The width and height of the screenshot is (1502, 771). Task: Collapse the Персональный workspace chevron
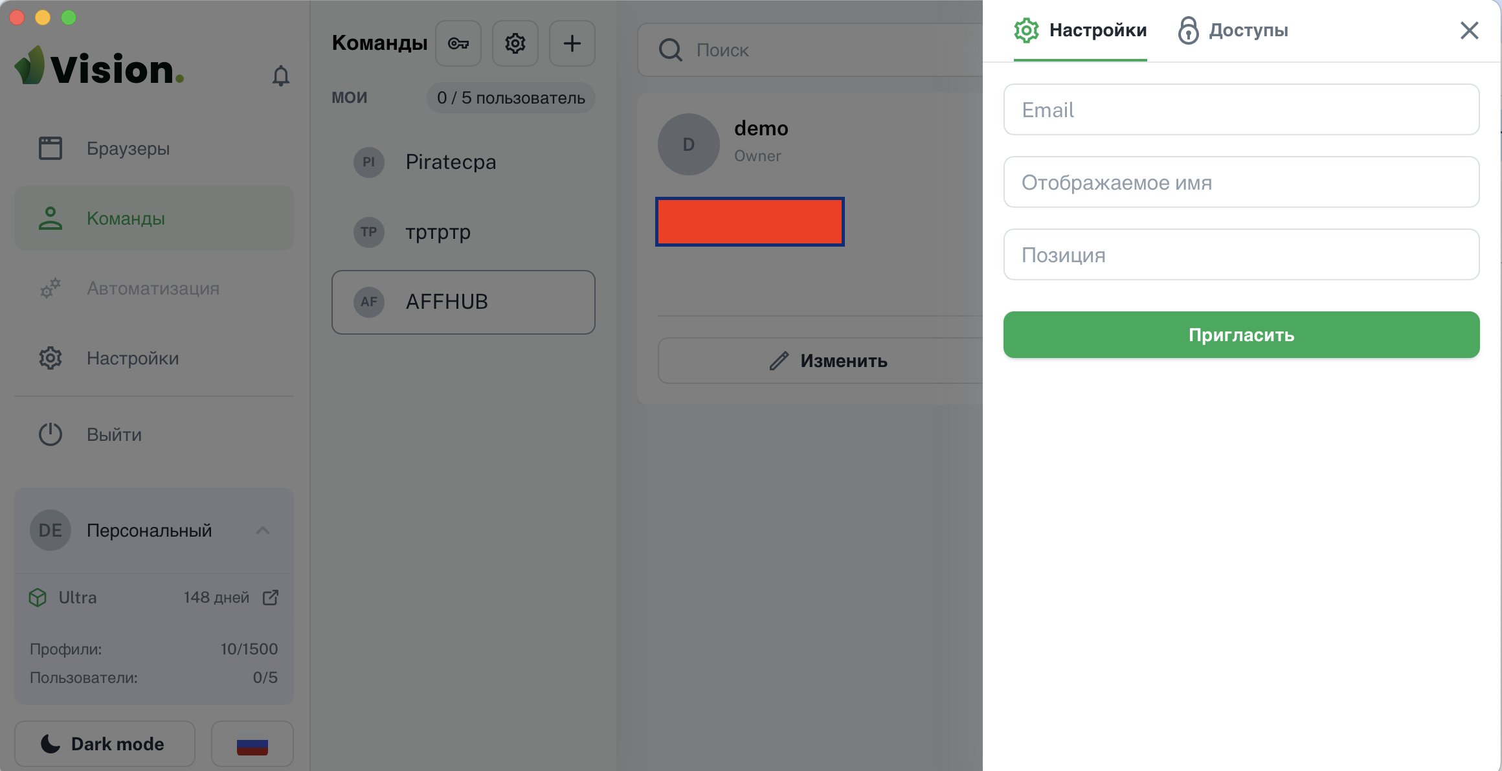[x=263, y=531]
